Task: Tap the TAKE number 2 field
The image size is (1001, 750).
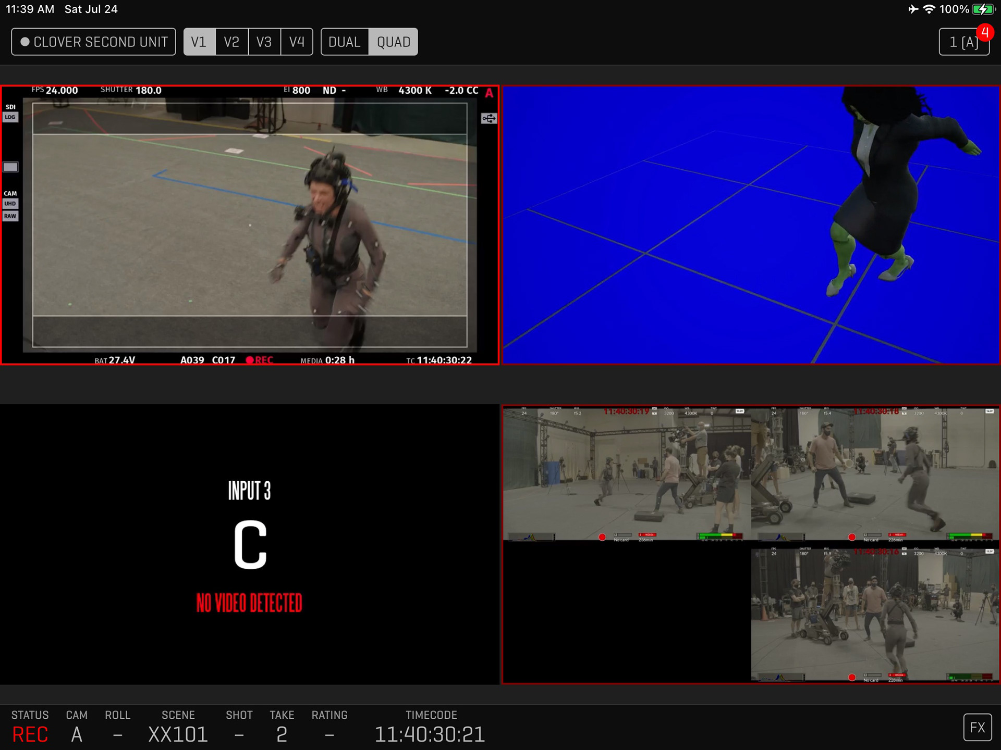Action: [x=282, y=734]
